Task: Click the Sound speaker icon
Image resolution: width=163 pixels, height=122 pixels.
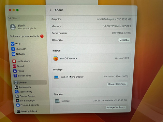Action: (15, 66)
